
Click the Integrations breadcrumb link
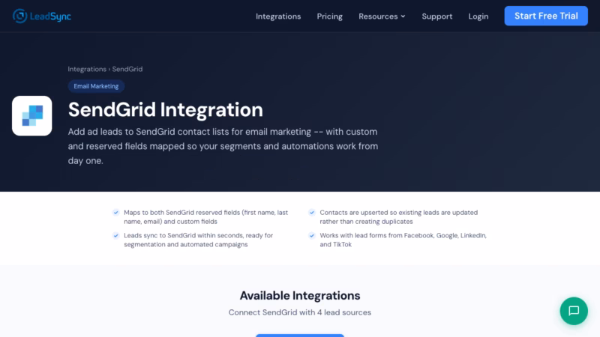87,69
